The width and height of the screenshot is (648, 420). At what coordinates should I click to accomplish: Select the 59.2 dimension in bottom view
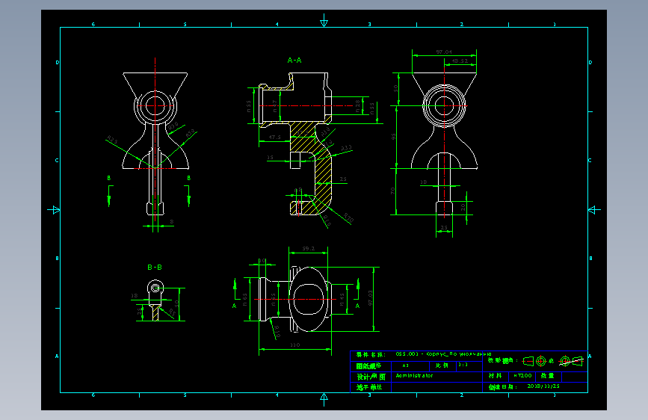308,248
